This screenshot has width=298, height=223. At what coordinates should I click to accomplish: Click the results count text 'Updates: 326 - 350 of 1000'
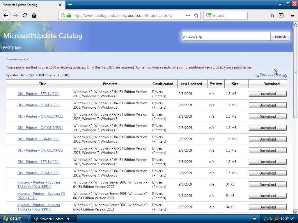point(26,75)
